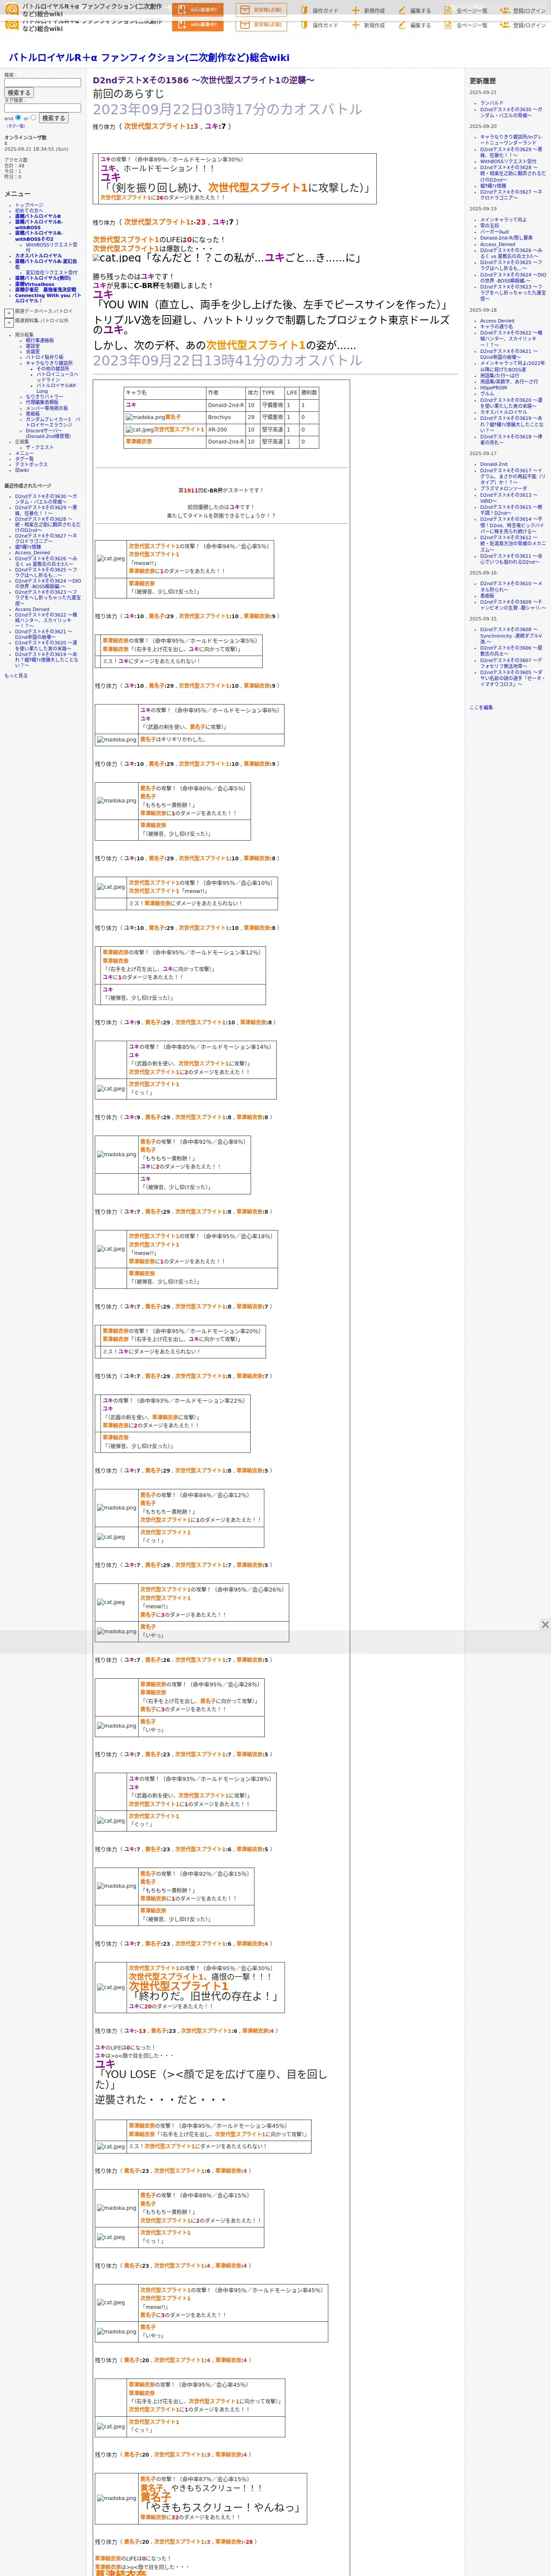Click the large blue site title heading
The image size is (551, 2576).
coord(149,58)
